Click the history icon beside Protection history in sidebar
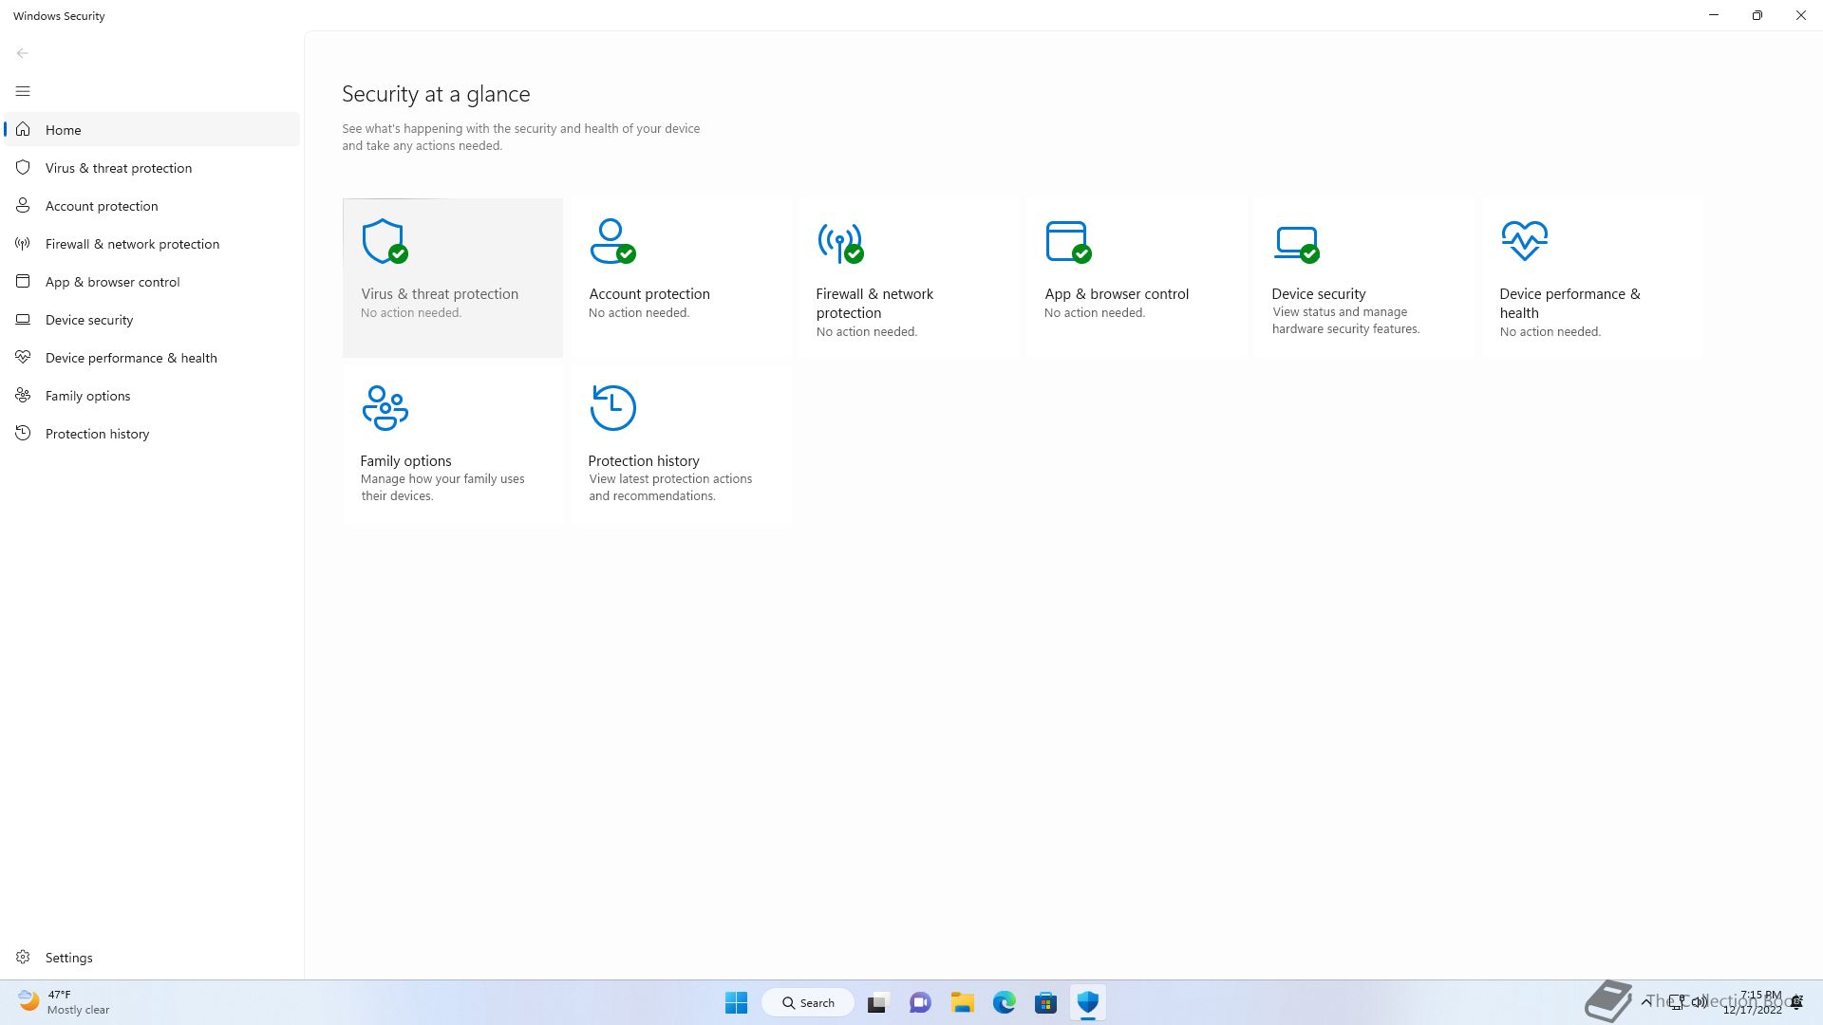Screen dimensions: 1823x1025 [23, 433]
